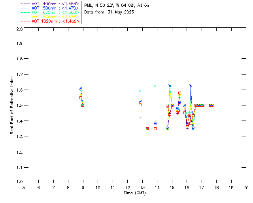Image resolution: width=253 pixels, height=203 pixels.
Task: Click the green diamond marker just below 1.6 near 13 GMT
Action: pos(140,91)
